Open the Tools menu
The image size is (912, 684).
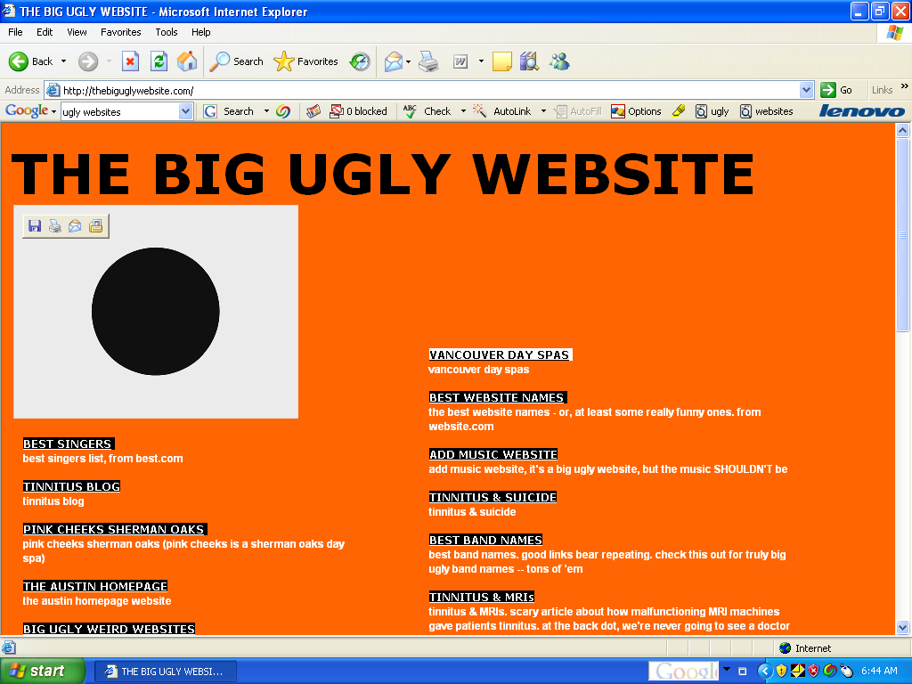(x=167, y=32)
